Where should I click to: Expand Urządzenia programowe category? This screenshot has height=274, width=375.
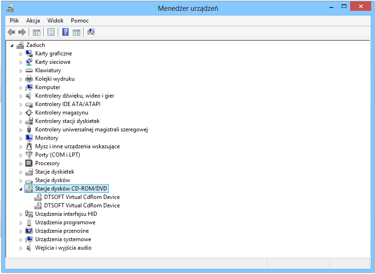21,223
